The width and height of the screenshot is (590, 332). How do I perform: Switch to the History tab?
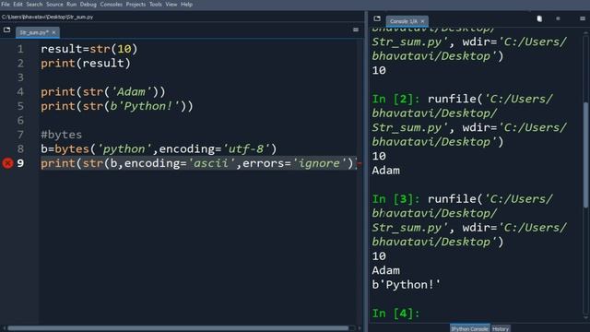tap(500, 328)
